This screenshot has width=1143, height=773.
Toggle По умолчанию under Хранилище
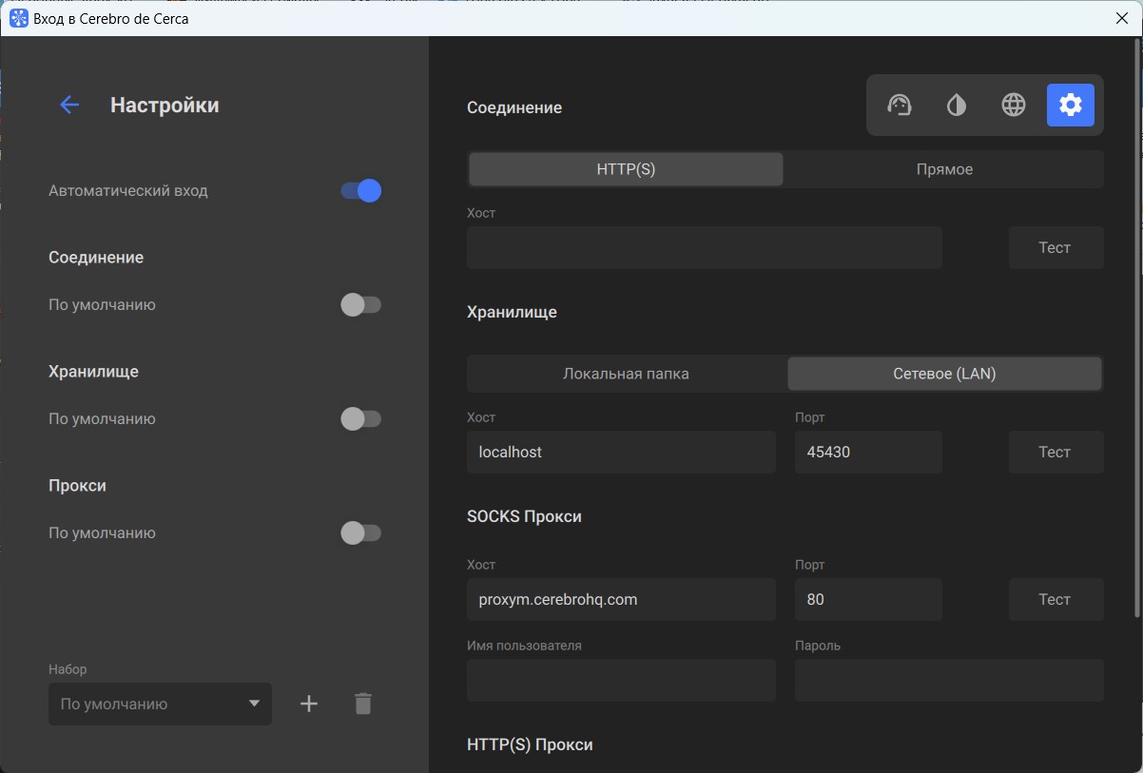(361, 419)
